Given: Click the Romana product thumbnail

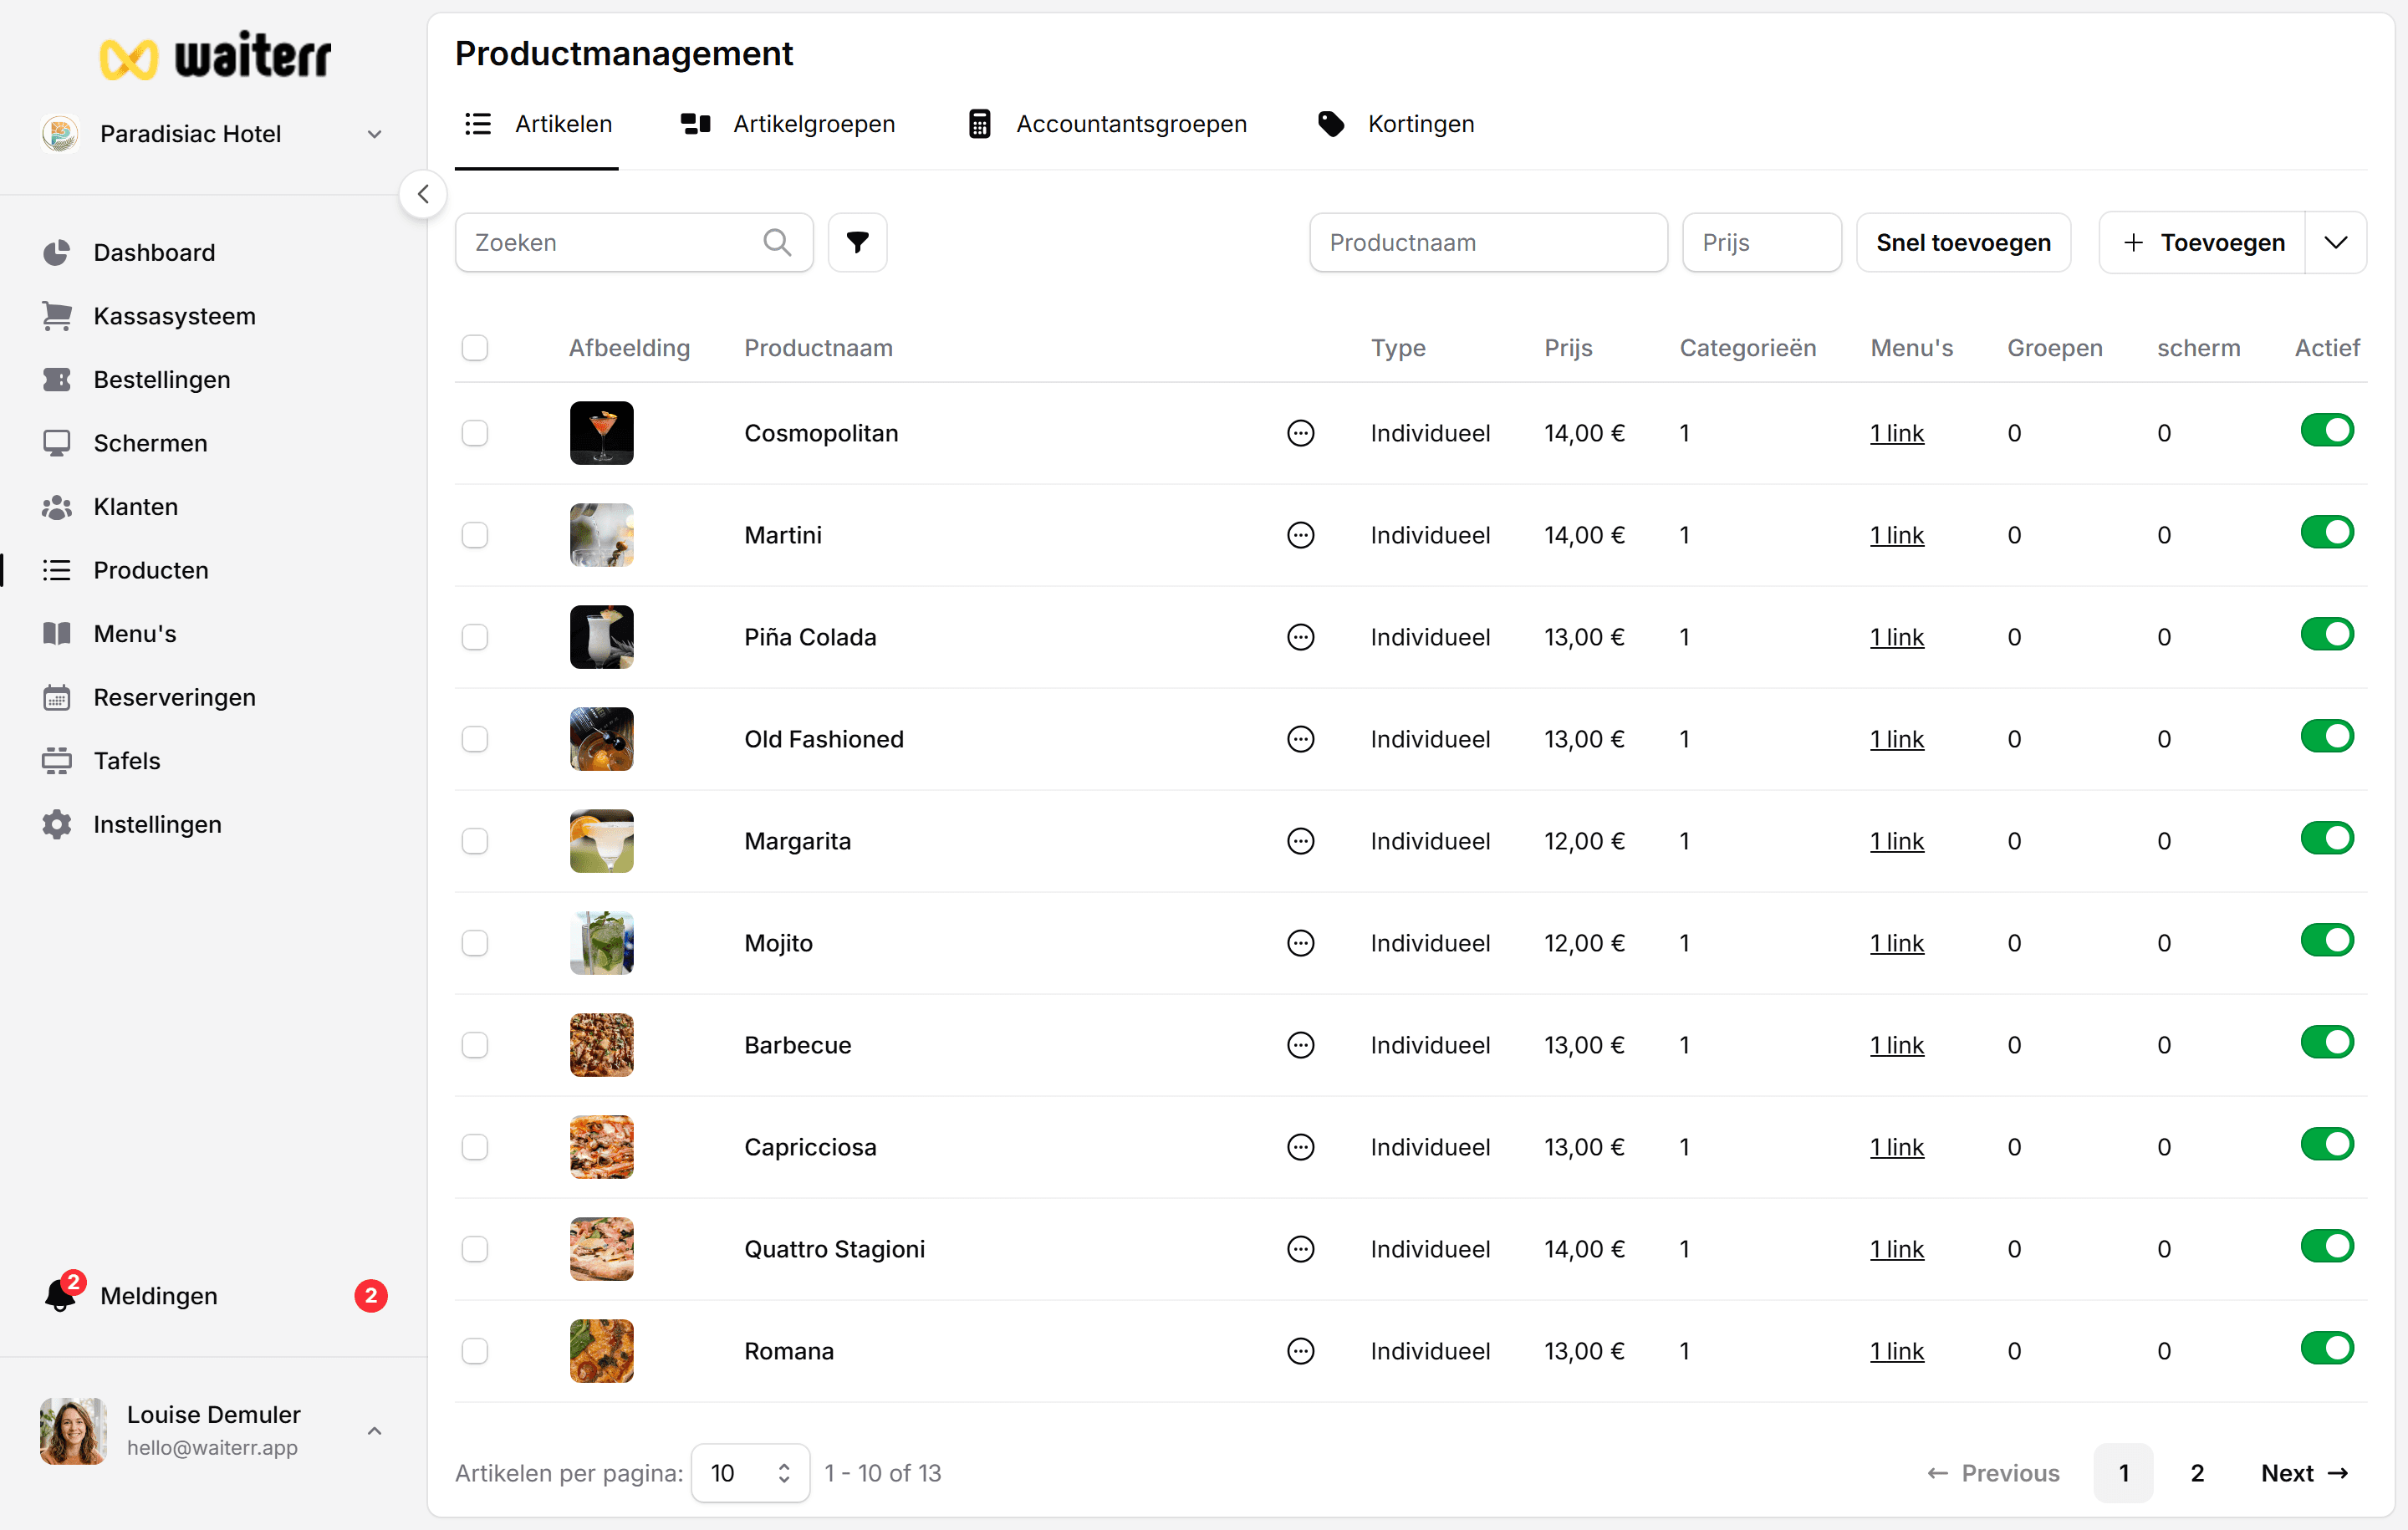Looking at the screenshot, I should [x=601, y=1351].
